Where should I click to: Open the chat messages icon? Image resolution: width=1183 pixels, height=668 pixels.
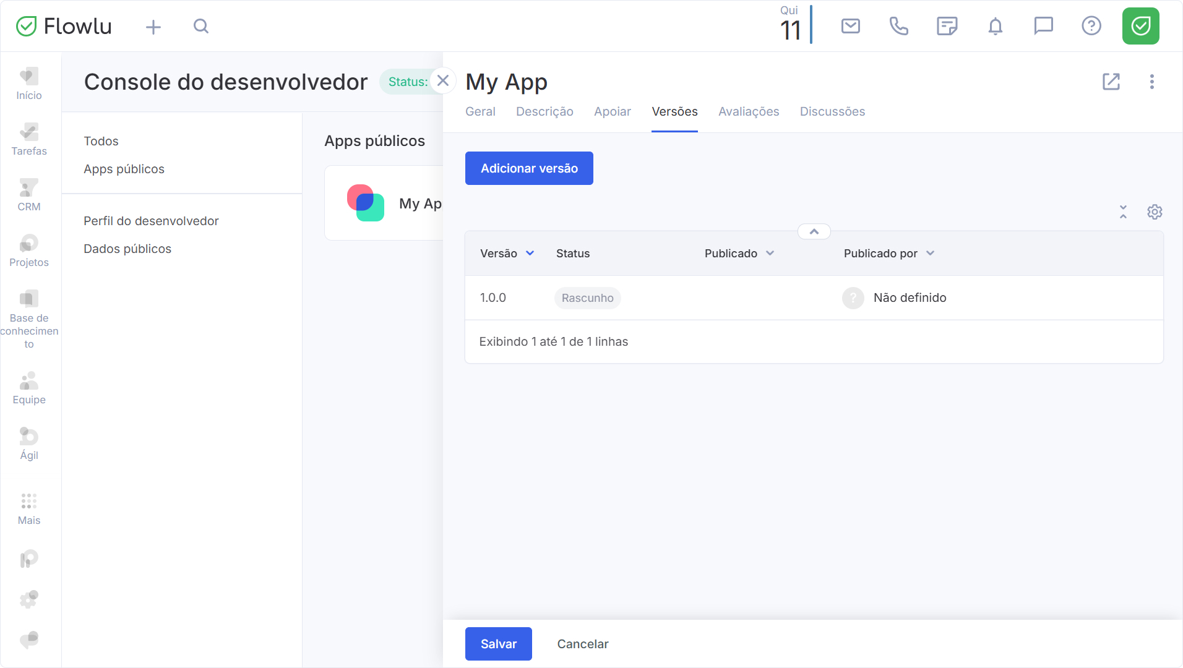coord(1043,26)
